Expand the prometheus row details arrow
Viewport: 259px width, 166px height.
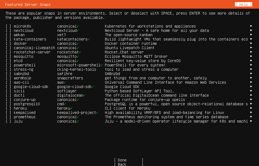[x=251, y=117]
